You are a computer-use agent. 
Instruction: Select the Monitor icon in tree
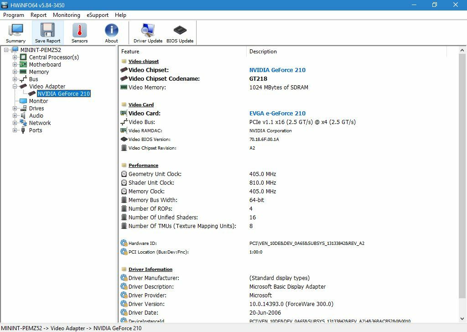(x=23, y=101)
